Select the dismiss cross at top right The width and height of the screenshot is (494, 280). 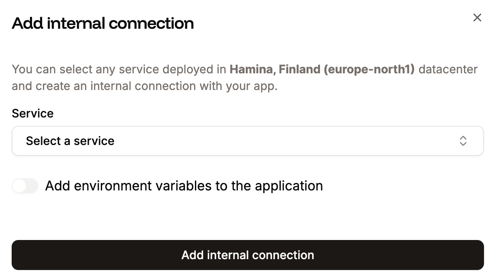[477, 17]
